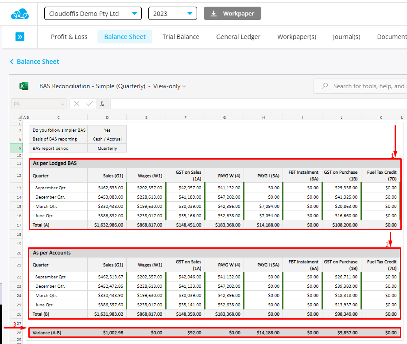Open the Workpaper(s) tab
Image resolution: width=407 pixels, height=344 pixels.
(297, 37)
